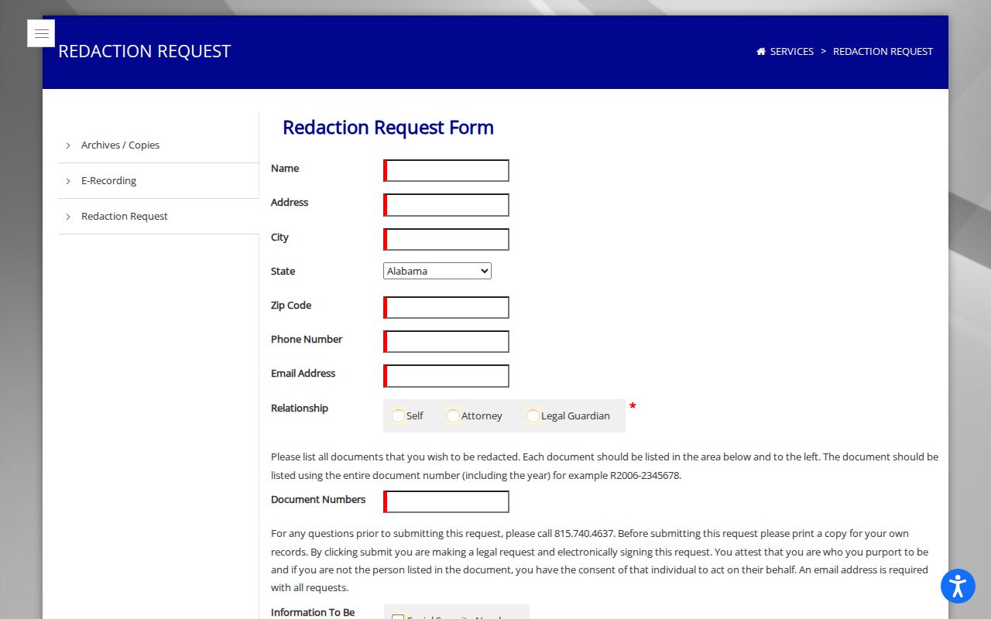Focus the Email Address field
This screenshot has height=619, width=991.
tap(447, 376)
